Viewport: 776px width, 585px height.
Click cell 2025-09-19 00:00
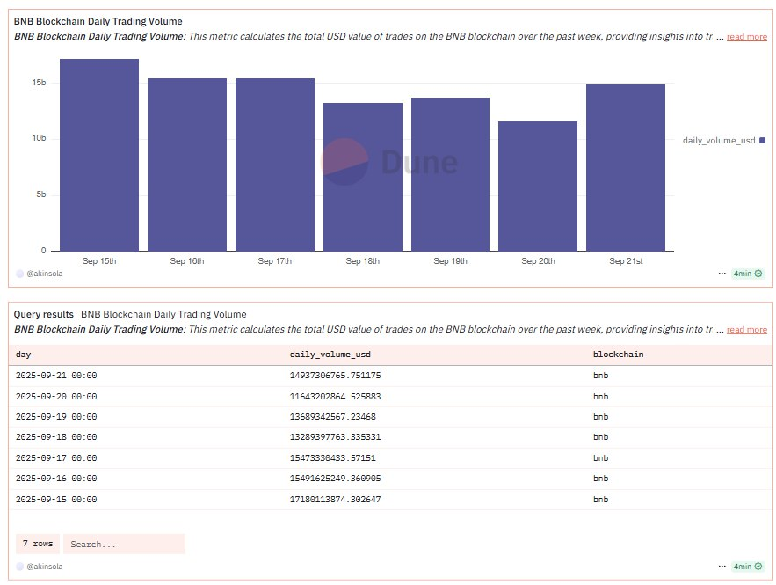pos(56,417)
